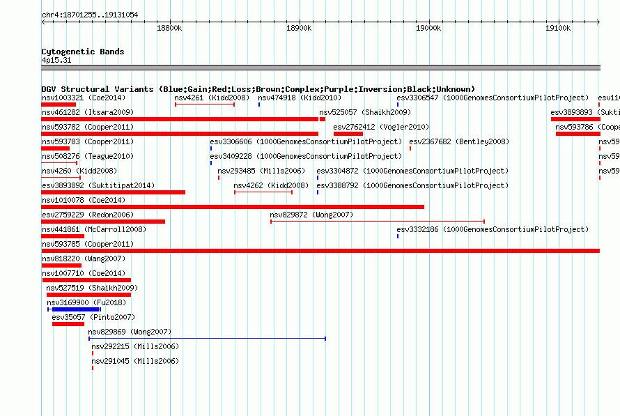620x416 pixels.
Task: Click nsv291045 (Mills2006) label
Action: [x=135, y=361]
